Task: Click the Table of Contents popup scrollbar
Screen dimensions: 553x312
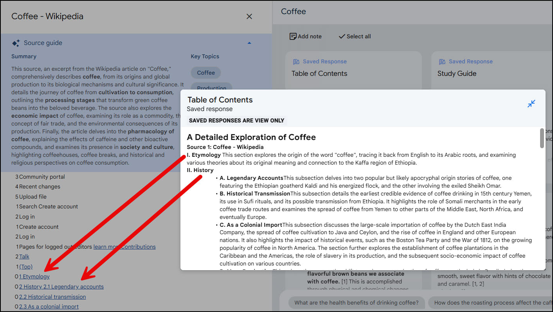Action: tap(542, 138)
